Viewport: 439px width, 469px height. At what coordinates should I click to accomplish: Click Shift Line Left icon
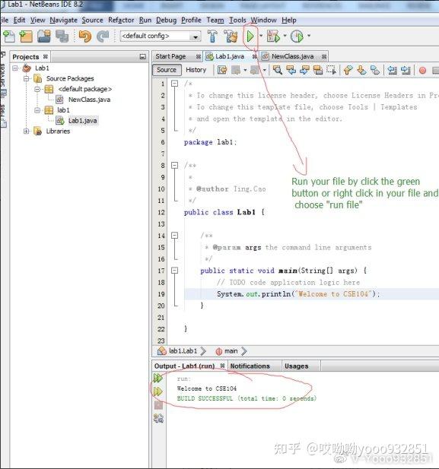pyautogui.click(x=393, y=70)
